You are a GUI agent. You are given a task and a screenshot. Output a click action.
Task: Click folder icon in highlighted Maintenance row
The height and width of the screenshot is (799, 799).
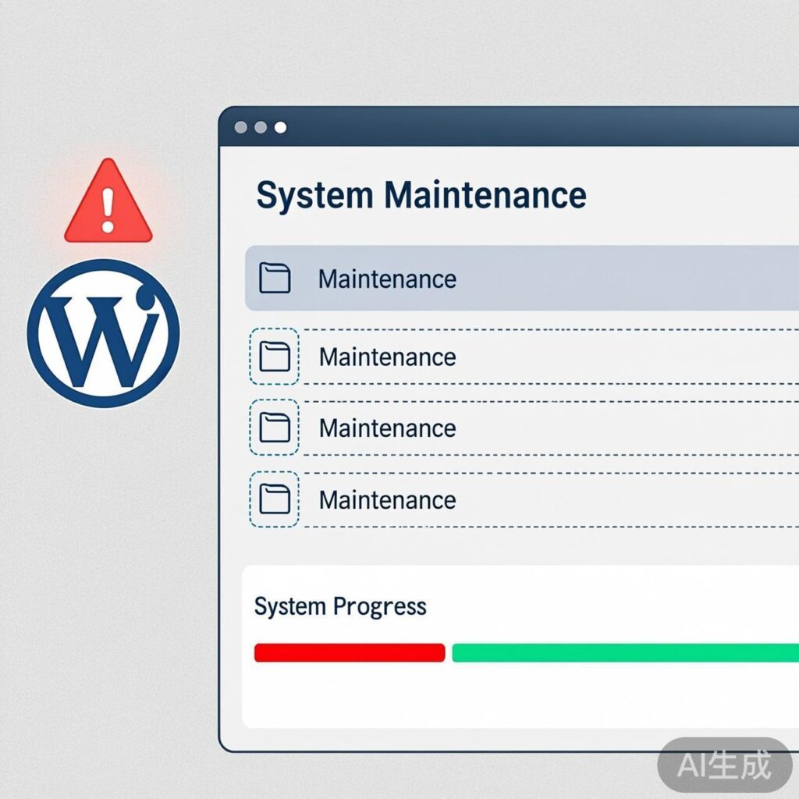tap(274, 279)
